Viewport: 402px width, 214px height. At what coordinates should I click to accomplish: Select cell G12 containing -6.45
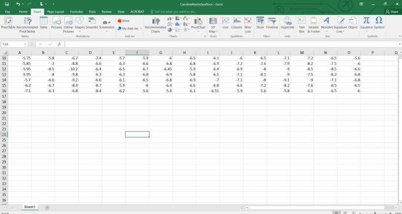coord(161,69)
